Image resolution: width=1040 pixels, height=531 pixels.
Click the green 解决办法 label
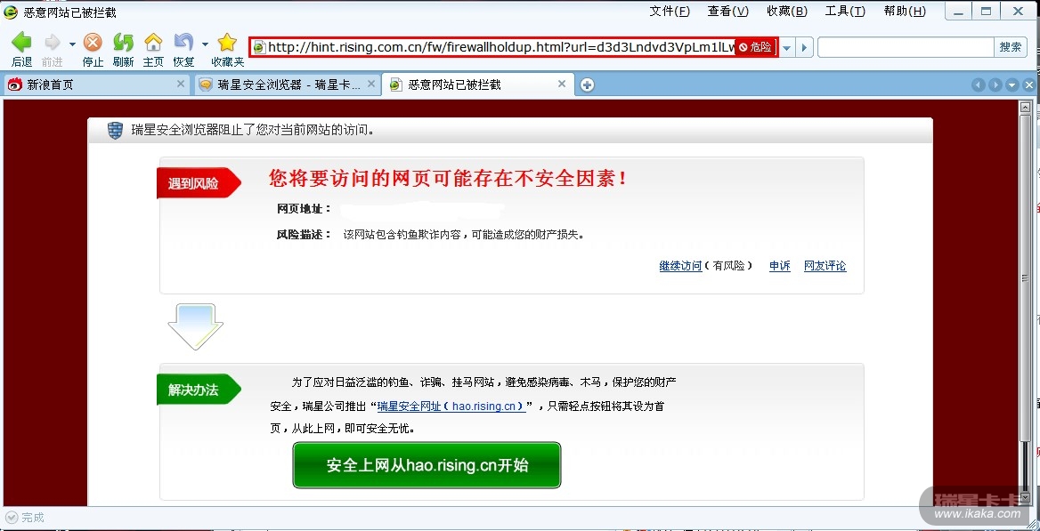coord(198,390)
